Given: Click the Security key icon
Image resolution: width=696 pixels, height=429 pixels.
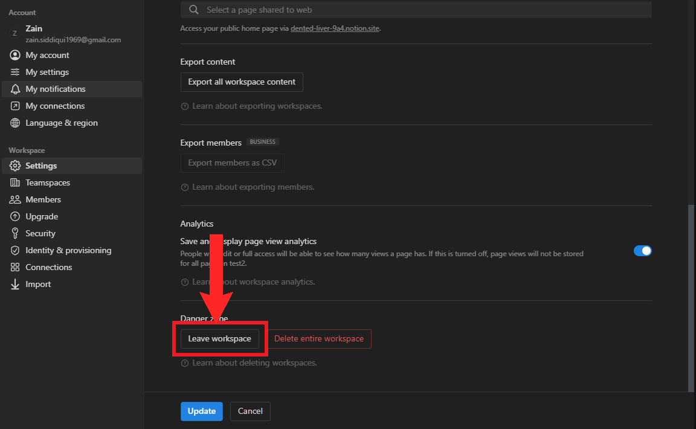Looking at the screenshot, I should click(15, 233).
